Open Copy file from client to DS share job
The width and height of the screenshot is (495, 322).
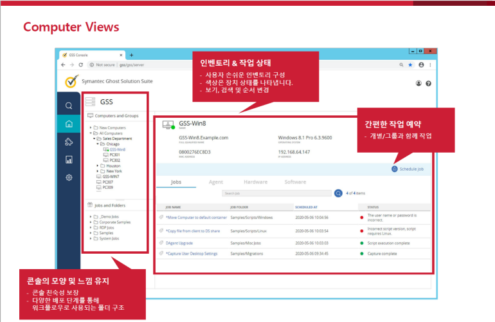[x=193, y=231]
